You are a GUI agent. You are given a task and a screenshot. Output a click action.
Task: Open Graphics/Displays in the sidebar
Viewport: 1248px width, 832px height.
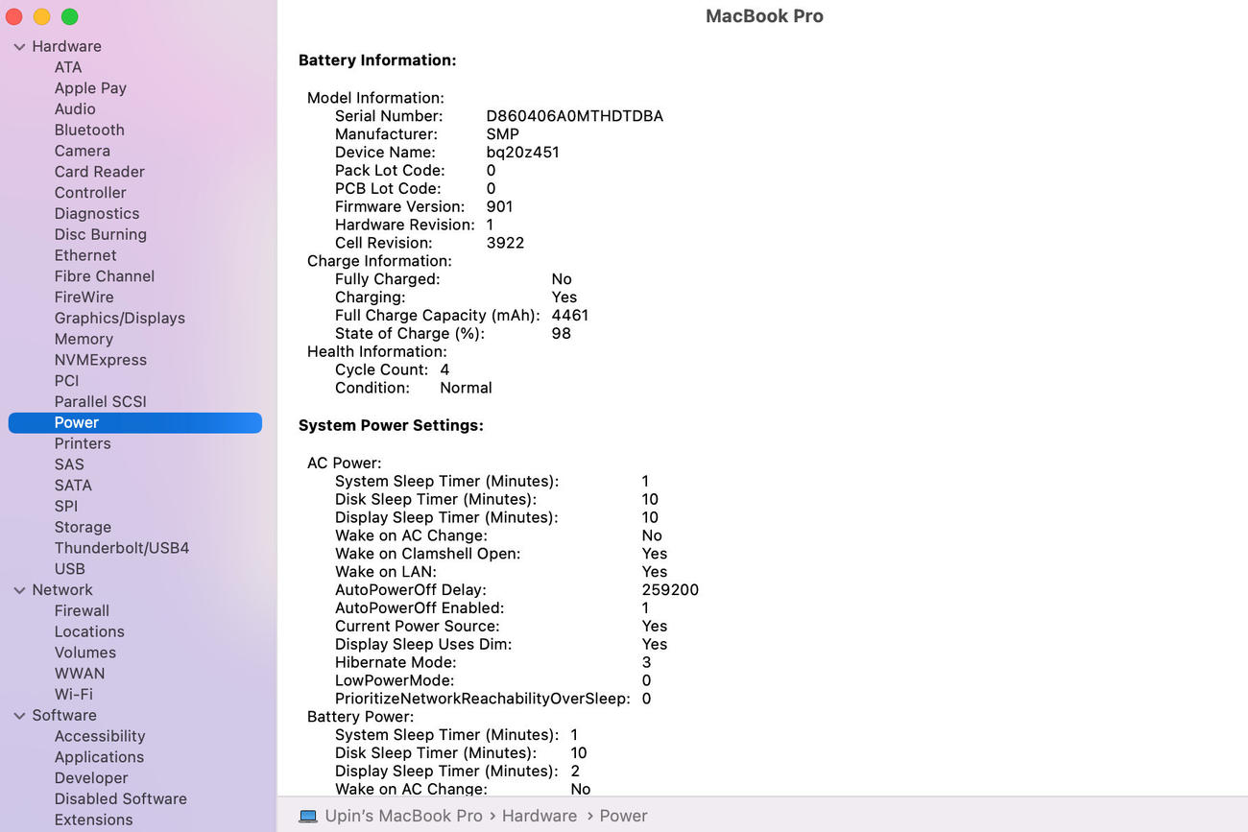(119, 319)
